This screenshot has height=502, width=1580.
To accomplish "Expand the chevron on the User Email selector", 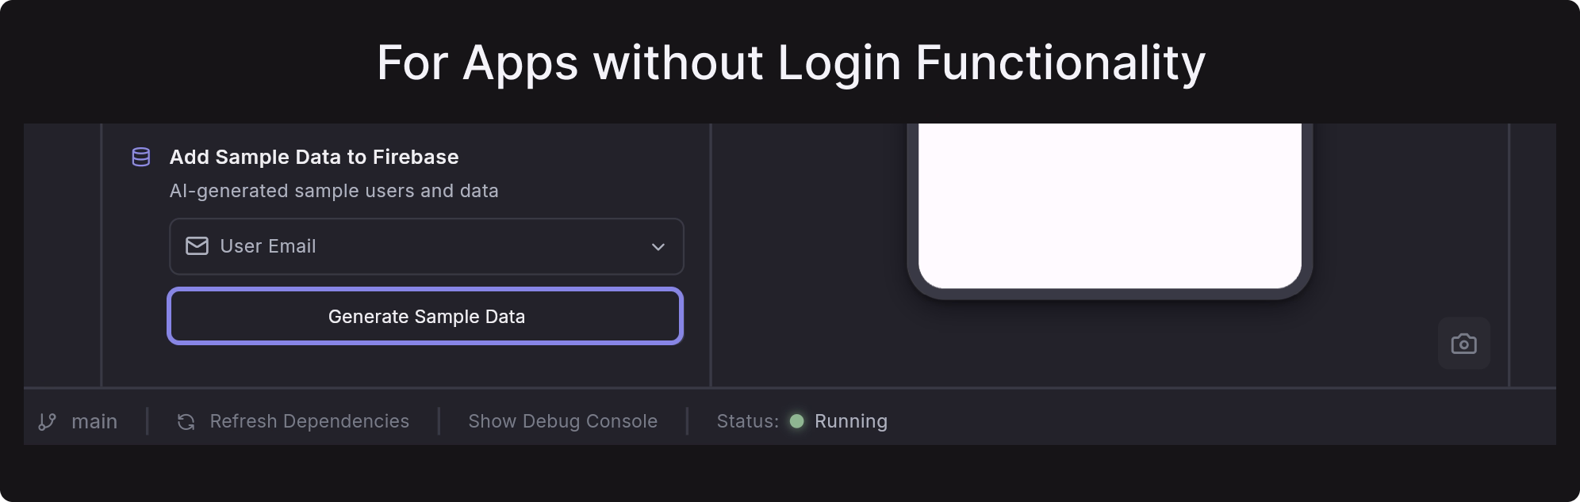I will pyautogui.click(x=658, y=246).
